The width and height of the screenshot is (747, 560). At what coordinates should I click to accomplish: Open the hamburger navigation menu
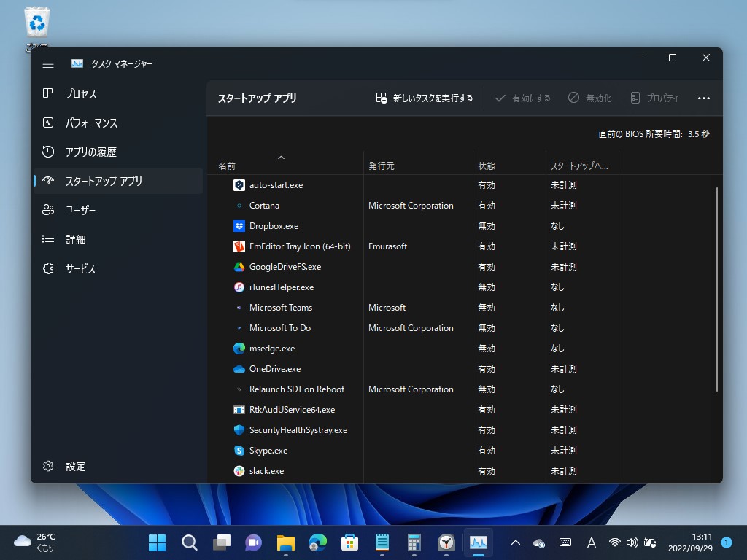48,64
